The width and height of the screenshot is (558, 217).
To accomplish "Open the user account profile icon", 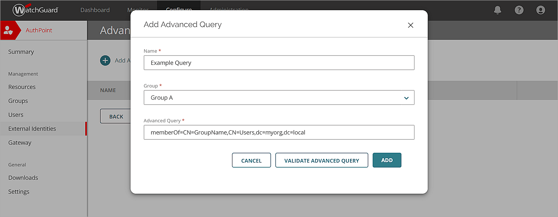I will pos(541,10).
